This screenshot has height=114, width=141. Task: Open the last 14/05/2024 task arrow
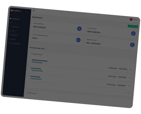coord(129,86)
